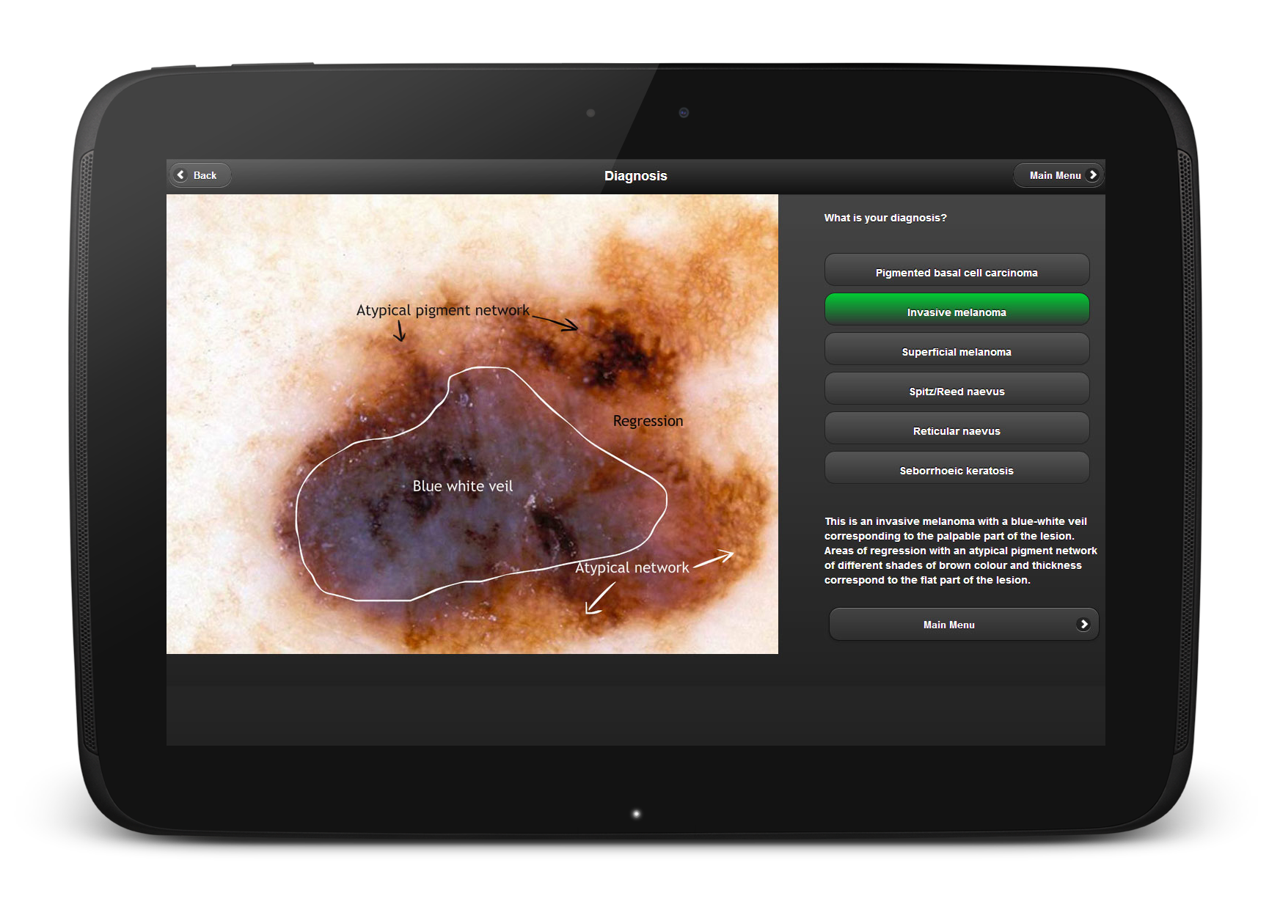This screenshot has height=915, width=1269.
Task: Click the arrow icon on top-right Main Menu
Action: click(x=1092, y=175)
